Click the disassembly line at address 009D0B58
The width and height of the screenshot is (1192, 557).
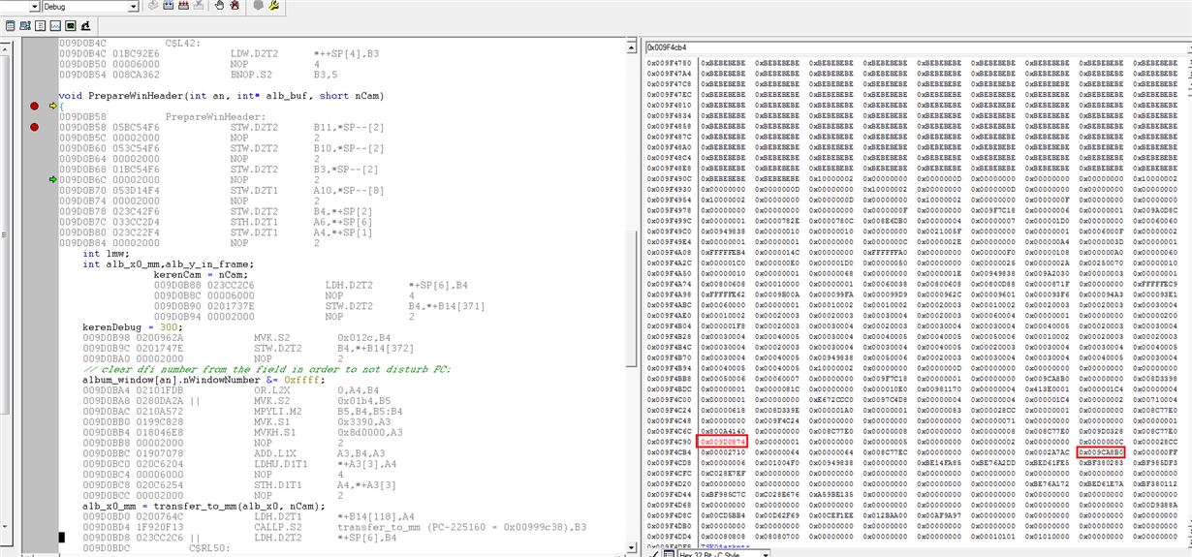[x=221, y=127]
